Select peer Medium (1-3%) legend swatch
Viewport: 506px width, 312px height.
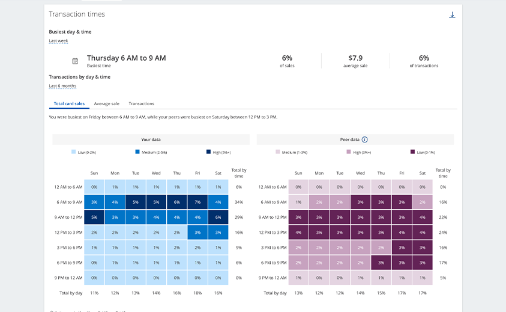[277, 153]
